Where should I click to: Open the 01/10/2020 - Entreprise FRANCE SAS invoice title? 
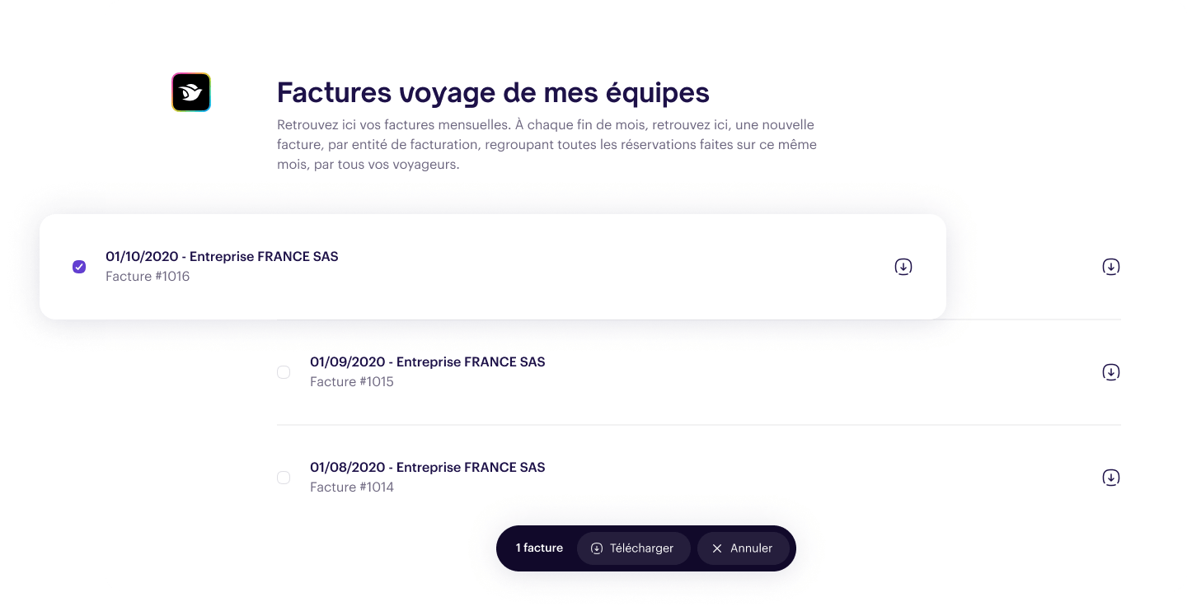pyautogui.click(x=222, y=256)
